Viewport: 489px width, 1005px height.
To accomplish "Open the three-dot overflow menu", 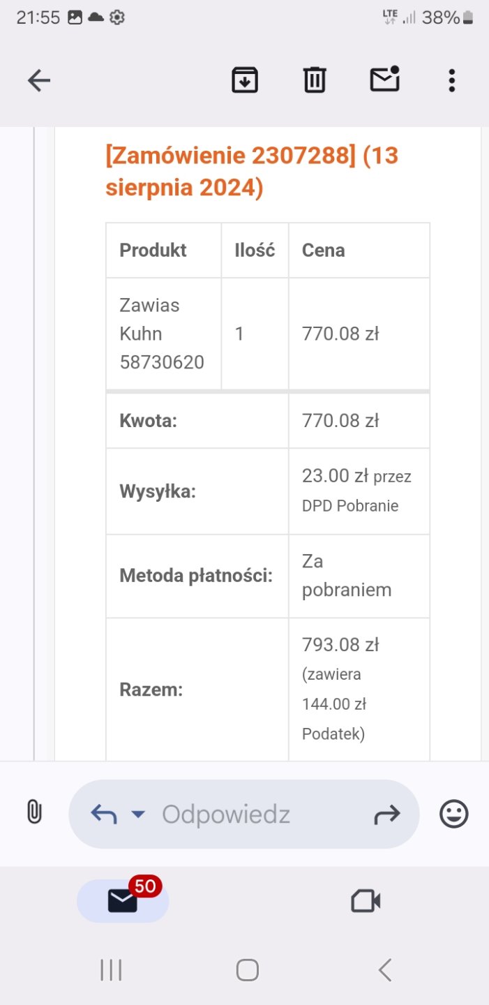I will [x=452, y=81].
